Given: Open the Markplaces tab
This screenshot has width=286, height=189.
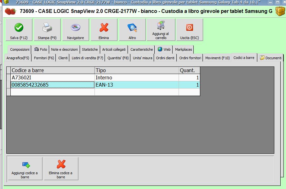Looking at the screenshot, I should click(x=183, y=49).
